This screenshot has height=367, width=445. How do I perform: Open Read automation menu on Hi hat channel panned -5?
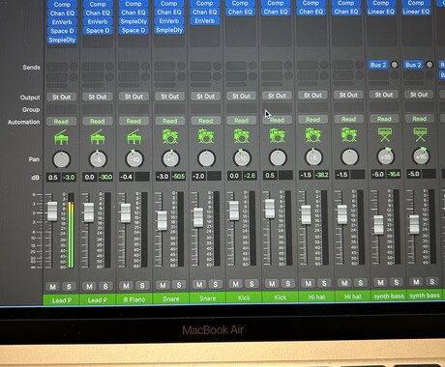point(312,120)
